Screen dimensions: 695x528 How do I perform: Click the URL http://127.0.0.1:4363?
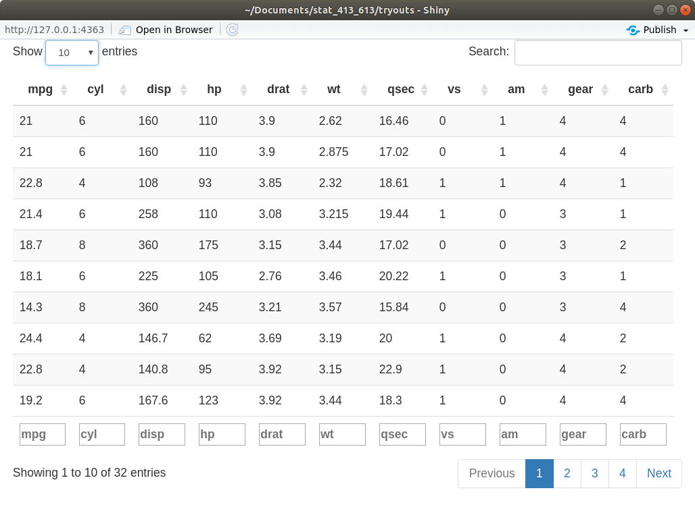[55, 30]
